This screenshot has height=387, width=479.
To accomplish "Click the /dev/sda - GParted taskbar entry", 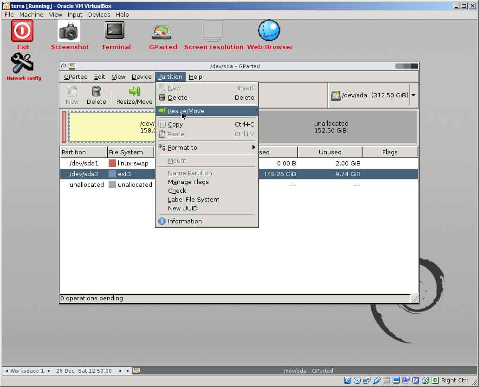I will pyautogui.click(x=308, y=371).
